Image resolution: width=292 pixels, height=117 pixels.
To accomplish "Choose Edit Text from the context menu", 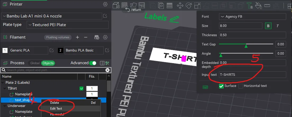I will point(56,109).
